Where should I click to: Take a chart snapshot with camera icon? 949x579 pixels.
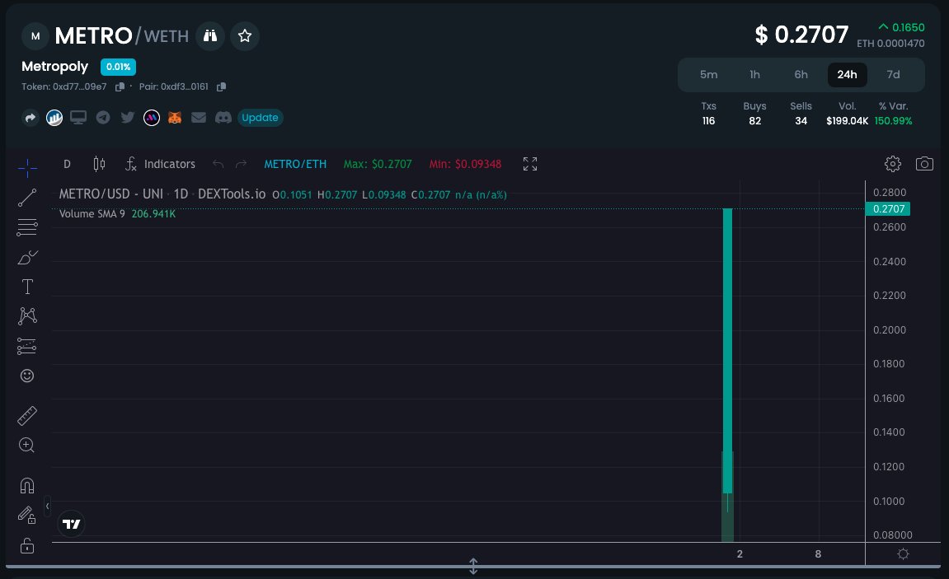(x=924, y=164)
